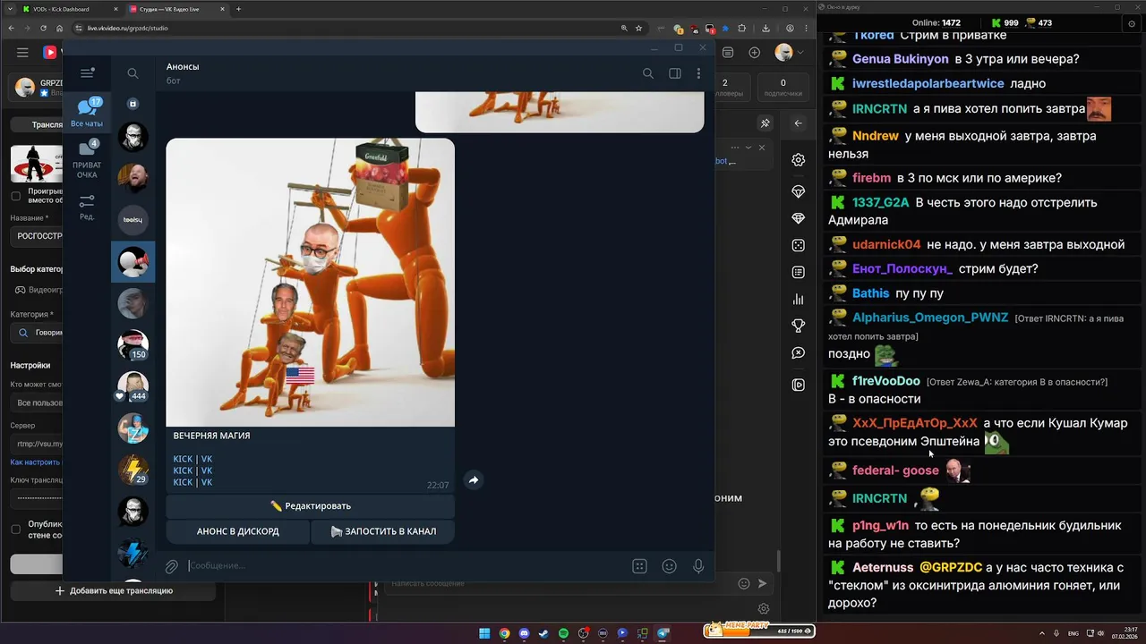The image size is (1146, 644).
Task: Open the chat with the 150 unread badge
Action: click(x=133, y=345)
